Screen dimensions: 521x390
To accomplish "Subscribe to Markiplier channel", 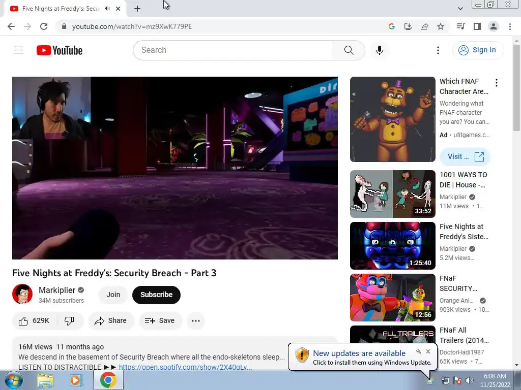I will tap(156, 295).
